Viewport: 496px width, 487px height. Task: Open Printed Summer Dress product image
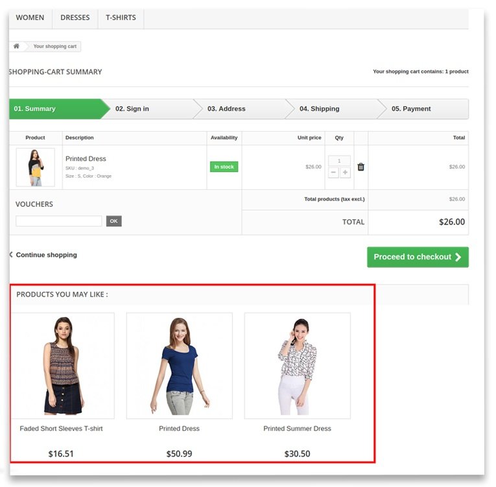[298, 366]
